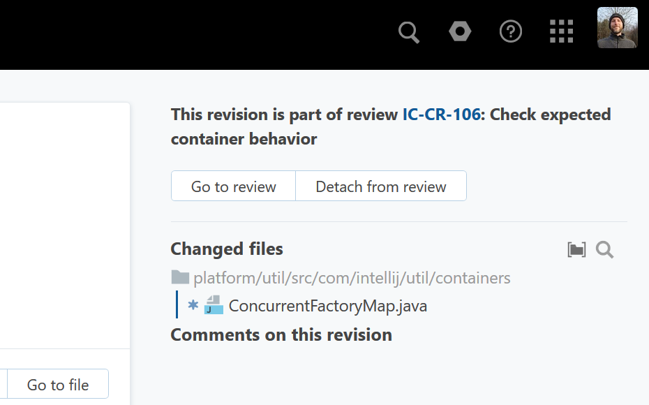Click the user profile avatar
This screenshot has width=649, height=405.
coord(617,28)
